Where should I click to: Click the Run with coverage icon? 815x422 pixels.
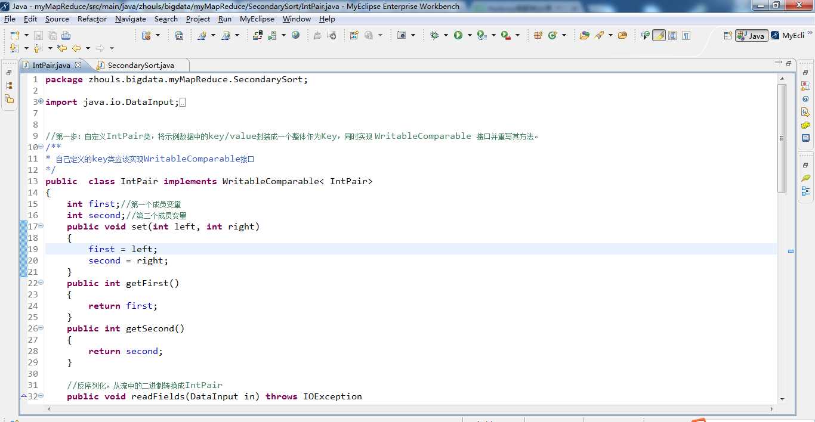[482, 35]
